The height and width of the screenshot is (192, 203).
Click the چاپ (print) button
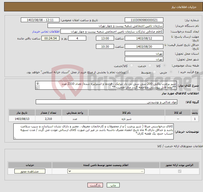[113, 185]
